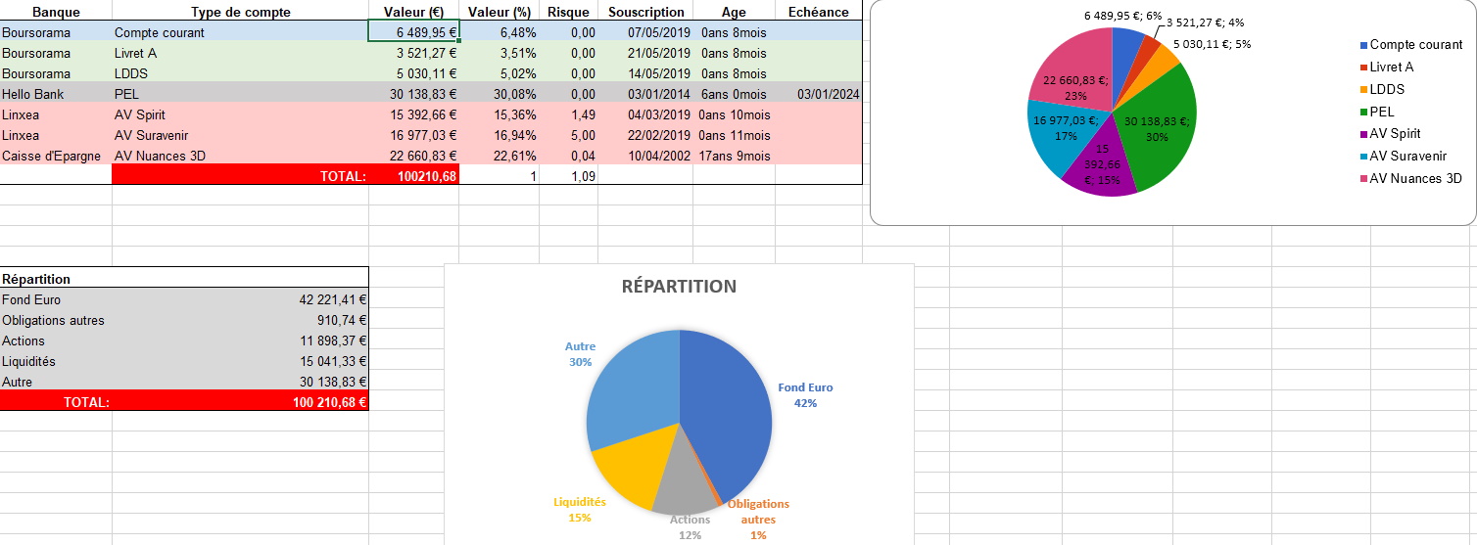Viewport: 1477px width, 545px height.
Task: Click the red TOTAL value 100210,68
Action: tap(413, 176)
